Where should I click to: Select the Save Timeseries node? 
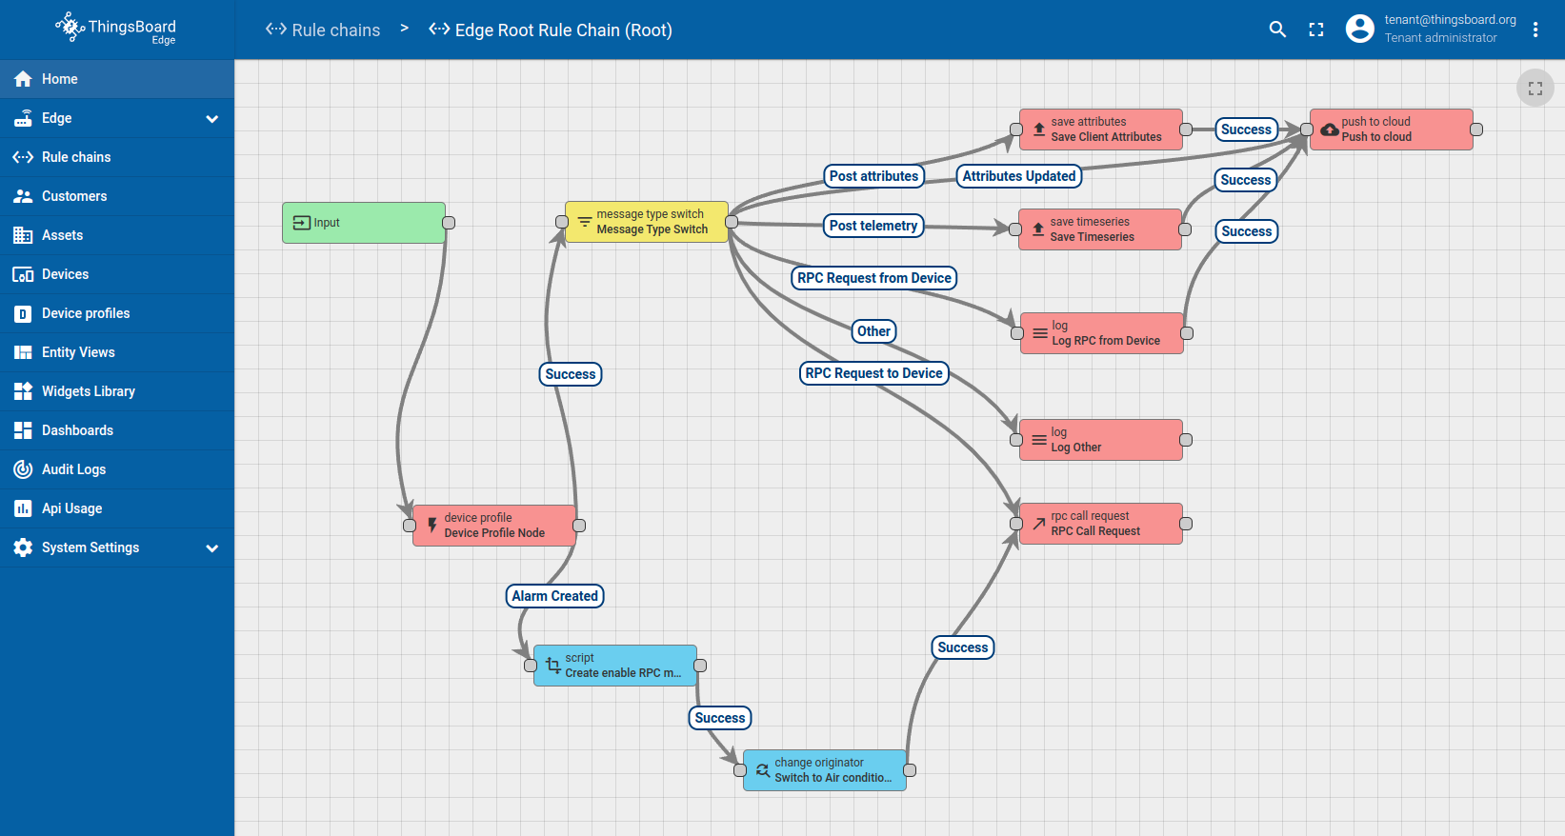(x=1099, y=229)
